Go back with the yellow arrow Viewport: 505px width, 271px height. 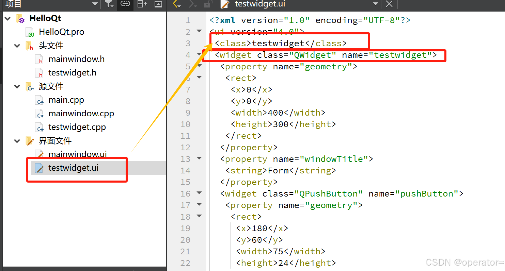click(177, 4)
